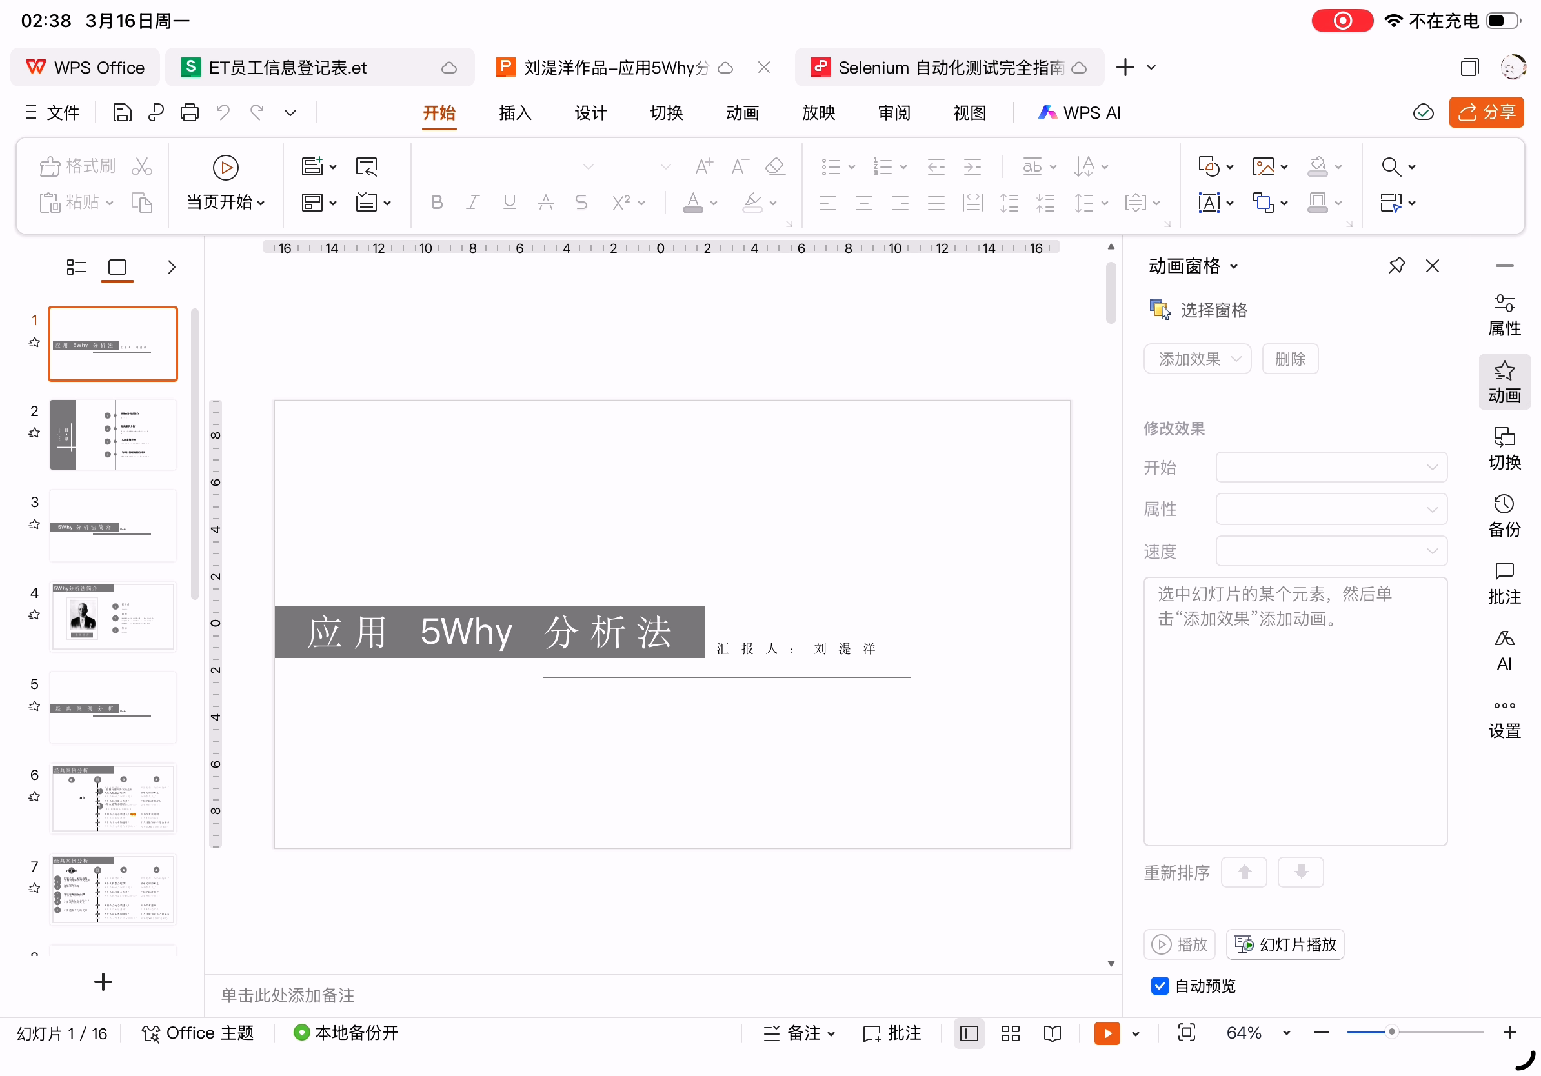Switch to the 插入 ribbon tab
This screenshot has width=1541, height=1076.
[515, 113]
